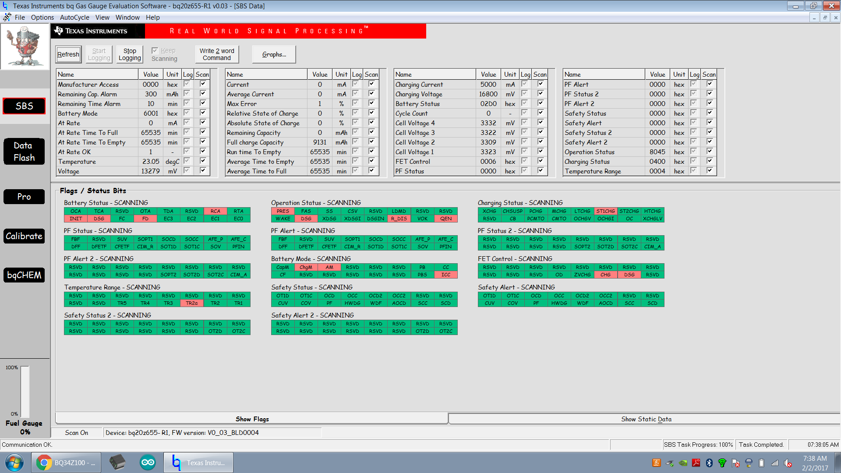
Task: Open the View menu
Action: pos(102,18)
